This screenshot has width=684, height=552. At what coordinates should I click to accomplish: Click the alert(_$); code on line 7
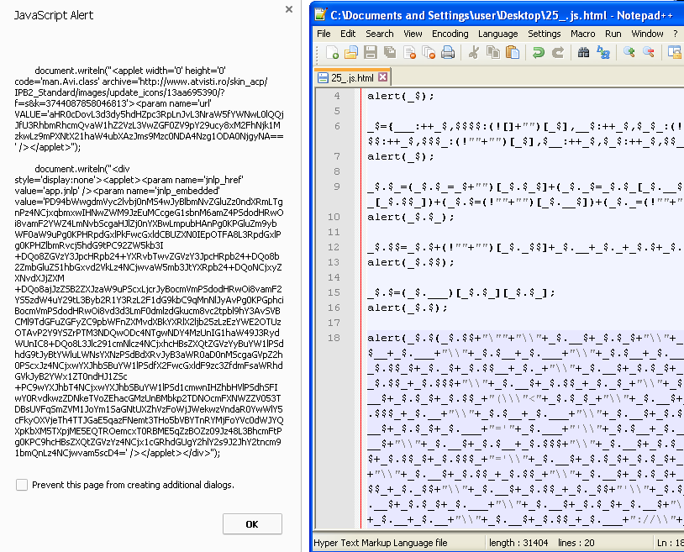point(401,156)
